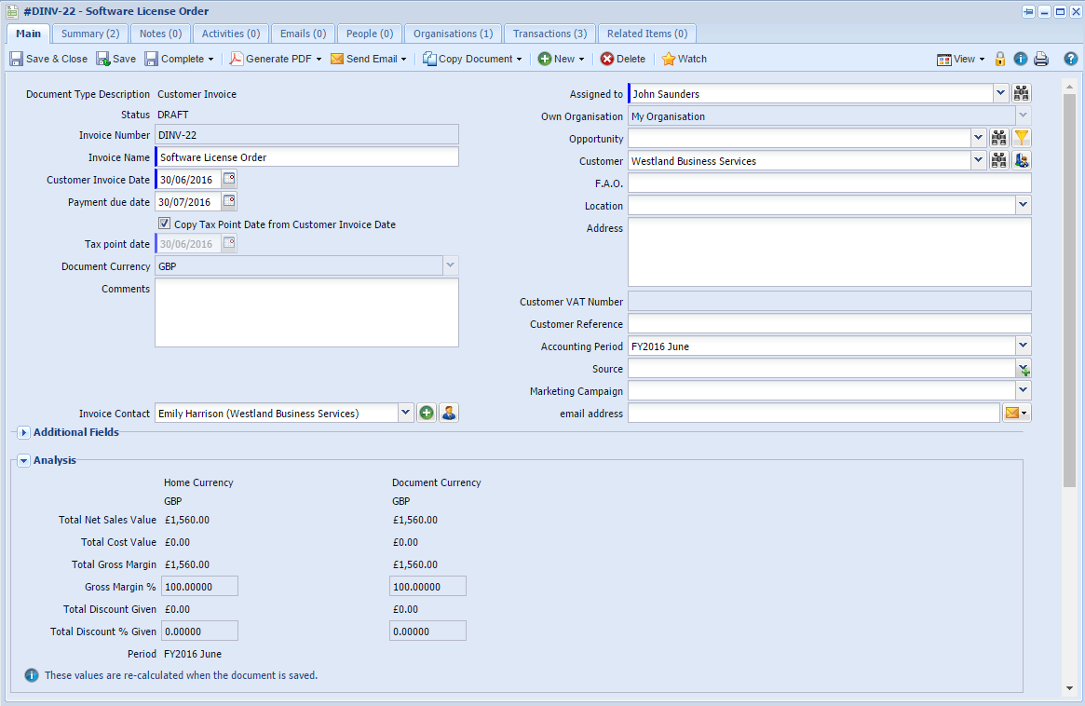Expand the Location dropdown list
Image resolution: width=1085 pixels, height=706 pixels.
pos(1024,206)
